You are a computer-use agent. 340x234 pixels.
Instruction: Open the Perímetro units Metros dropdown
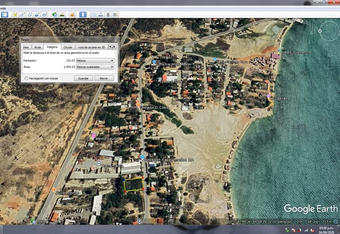pyautogui.click(x=95, y=61)
